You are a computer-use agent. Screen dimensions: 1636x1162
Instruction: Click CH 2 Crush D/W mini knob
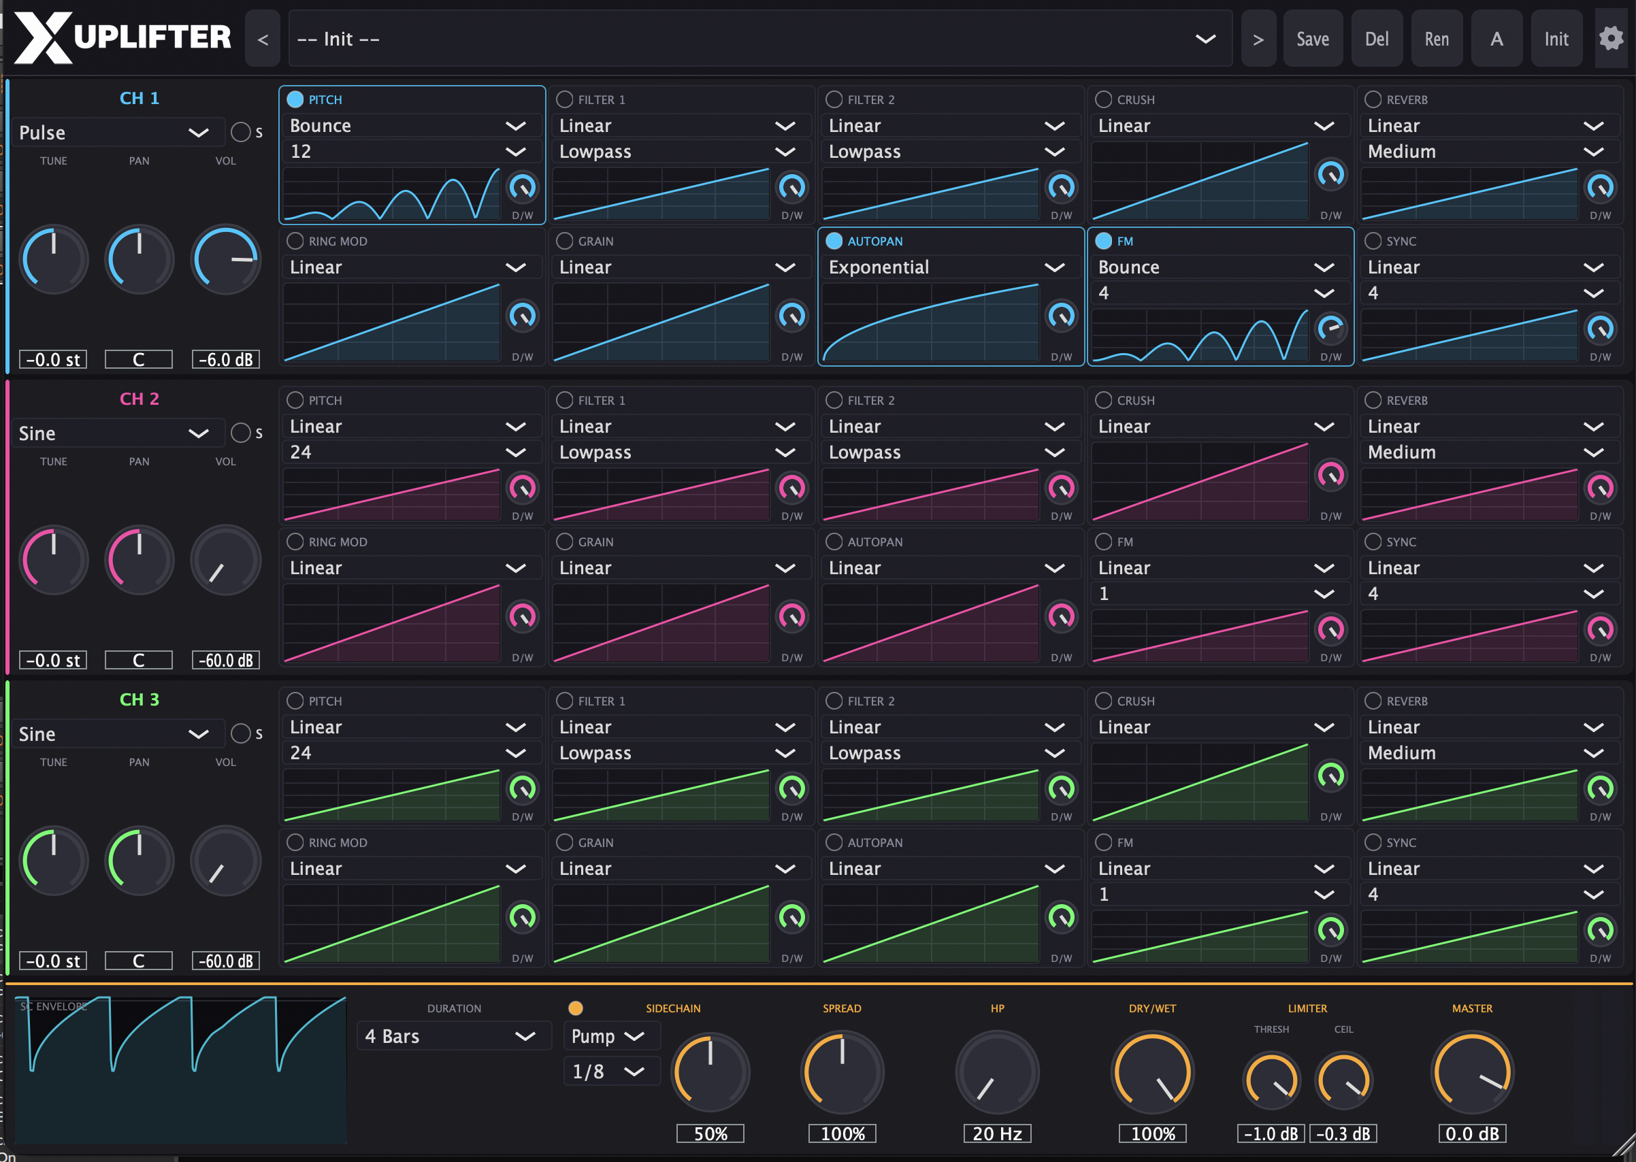(1330, 475)
